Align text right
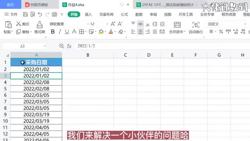This screenshot has width=250, height=141. point(148,32)
